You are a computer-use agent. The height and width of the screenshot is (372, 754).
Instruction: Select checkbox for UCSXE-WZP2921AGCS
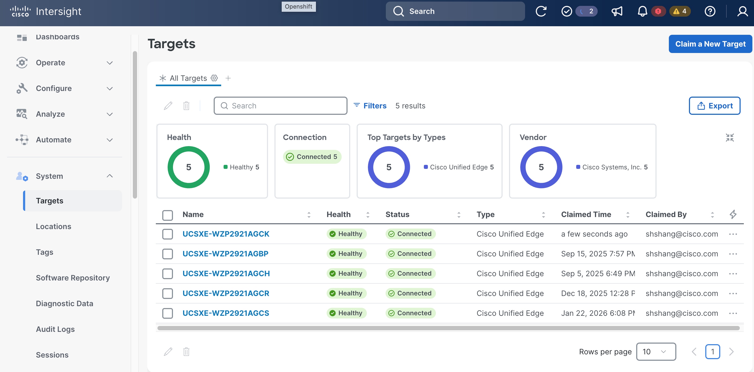coord(167,313)
